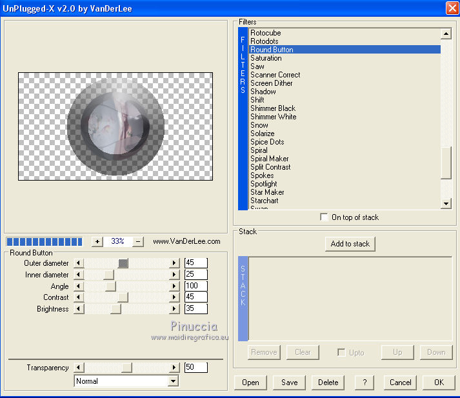
Task: Choose the Shimmer Black filter
Action: tap(272, 108)
